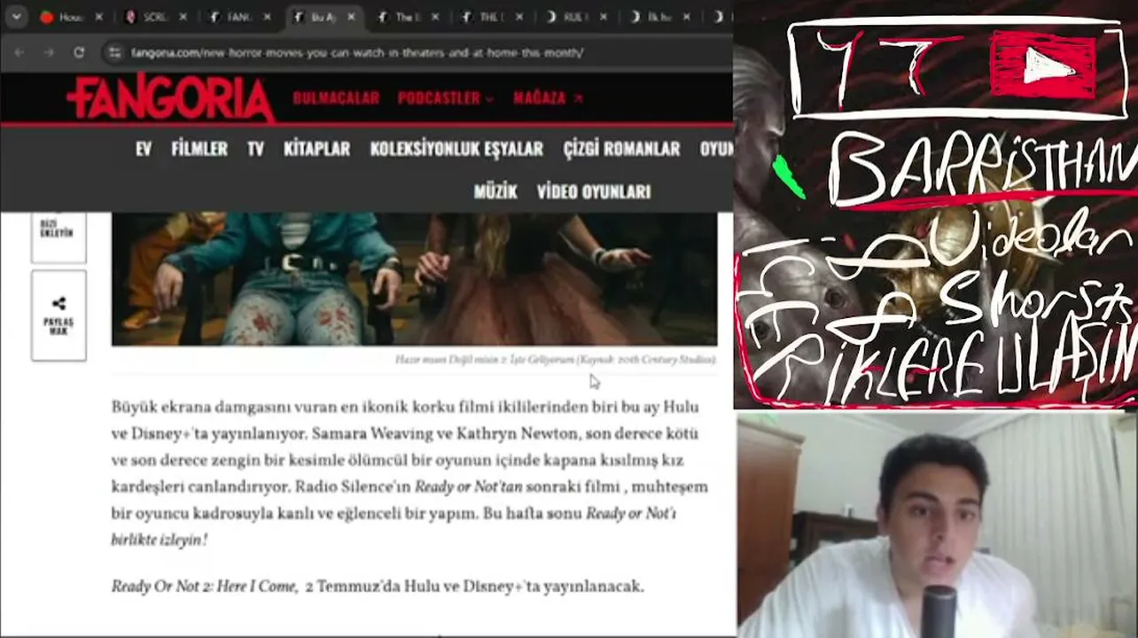Close the "The E" tab
The height and width of the screenshot is (638, 1138).
[x=435, y=17]
